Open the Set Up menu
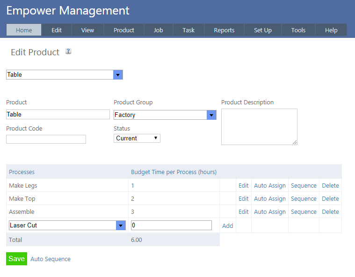The image size is (355, 277). [262, 30]
